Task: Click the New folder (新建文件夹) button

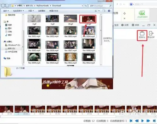Action: coord(54,11)
